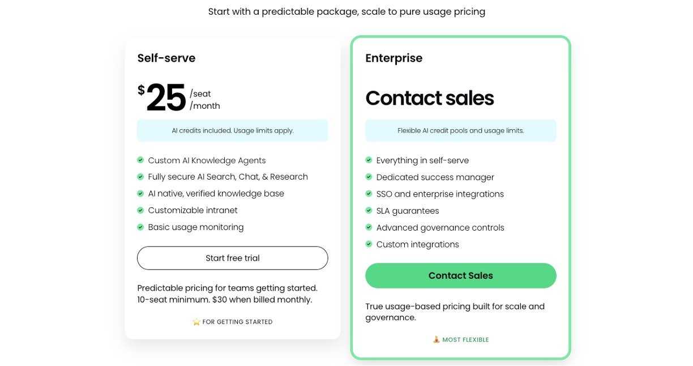Click checkmark icon beside Custom AI Knowledge Agents
Image resolution: width=693 pixels, height=366 pixels.
[140, 160]
